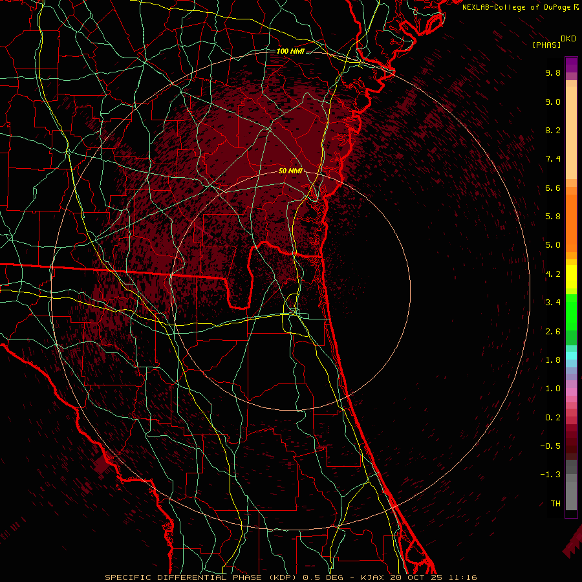Screen dimensions: 582x582
Task: Click the 5.8 scale value
Action: coord(553,217)
